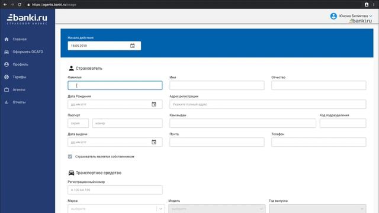The image size is (379, 213).
Task: Click the car icon next to Оформить ОСАГО
Action: 7,51
